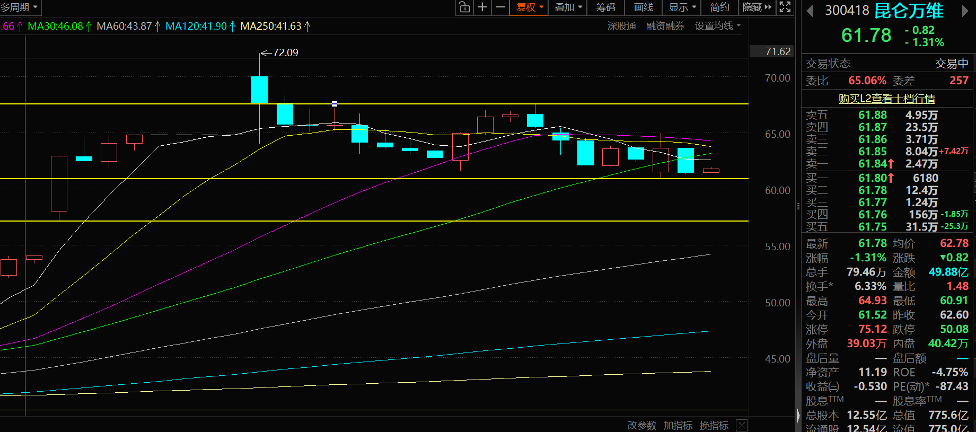Click 加指标 to add indicator
The width and height of the screenshot is (976, 432).
678,425
